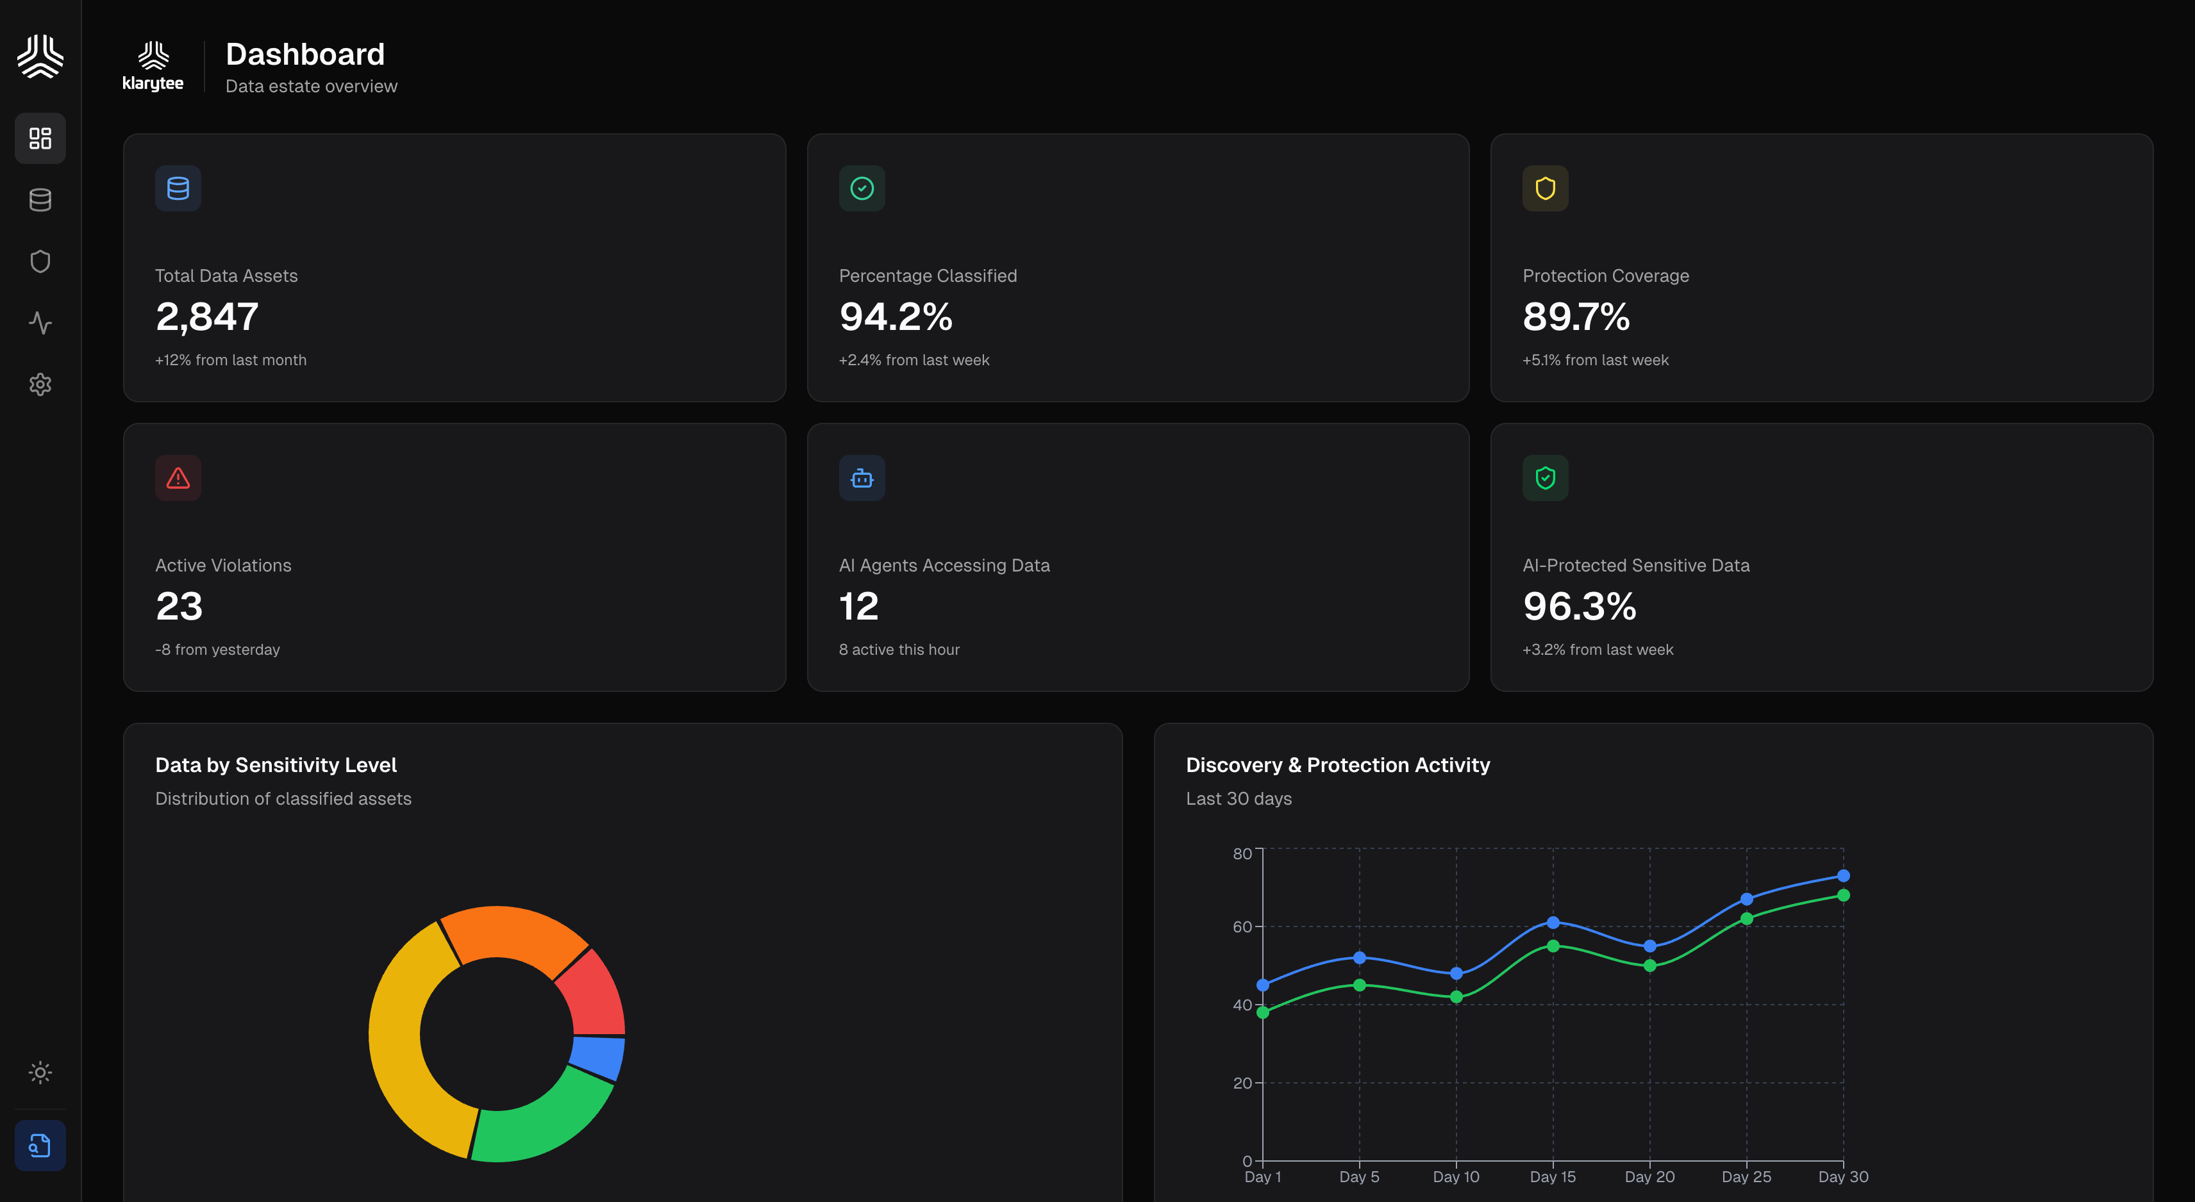
Task: Click the green data point at Day 10
Action: (1456, 998)
